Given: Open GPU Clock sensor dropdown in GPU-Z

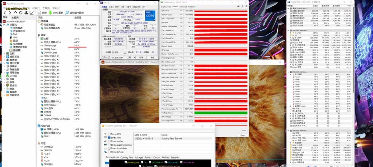Looking at the screenshot, I should click(181, 11).
